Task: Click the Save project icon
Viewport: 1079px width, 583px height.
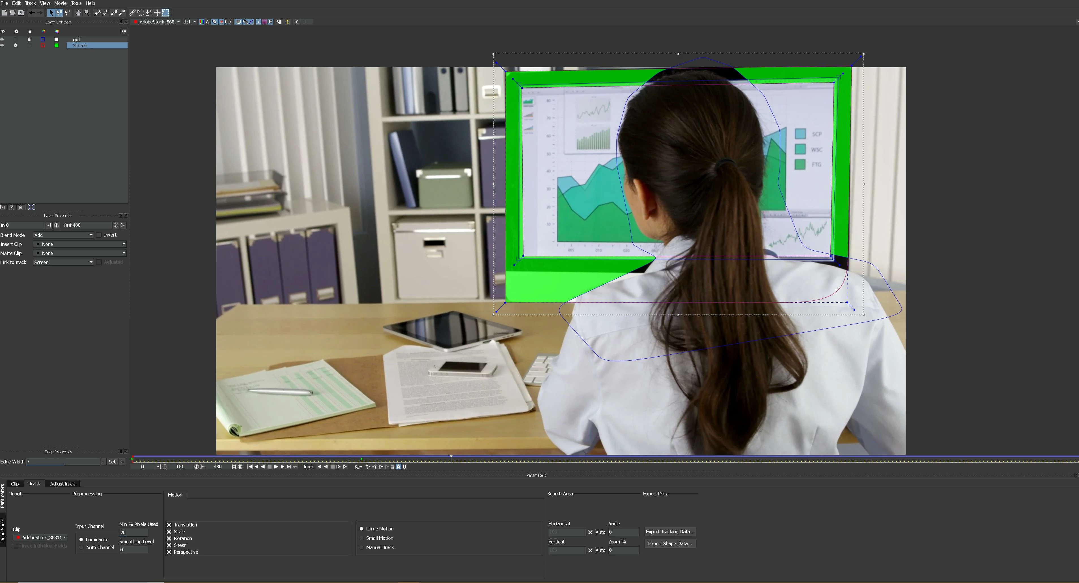Action: point(21,12)
